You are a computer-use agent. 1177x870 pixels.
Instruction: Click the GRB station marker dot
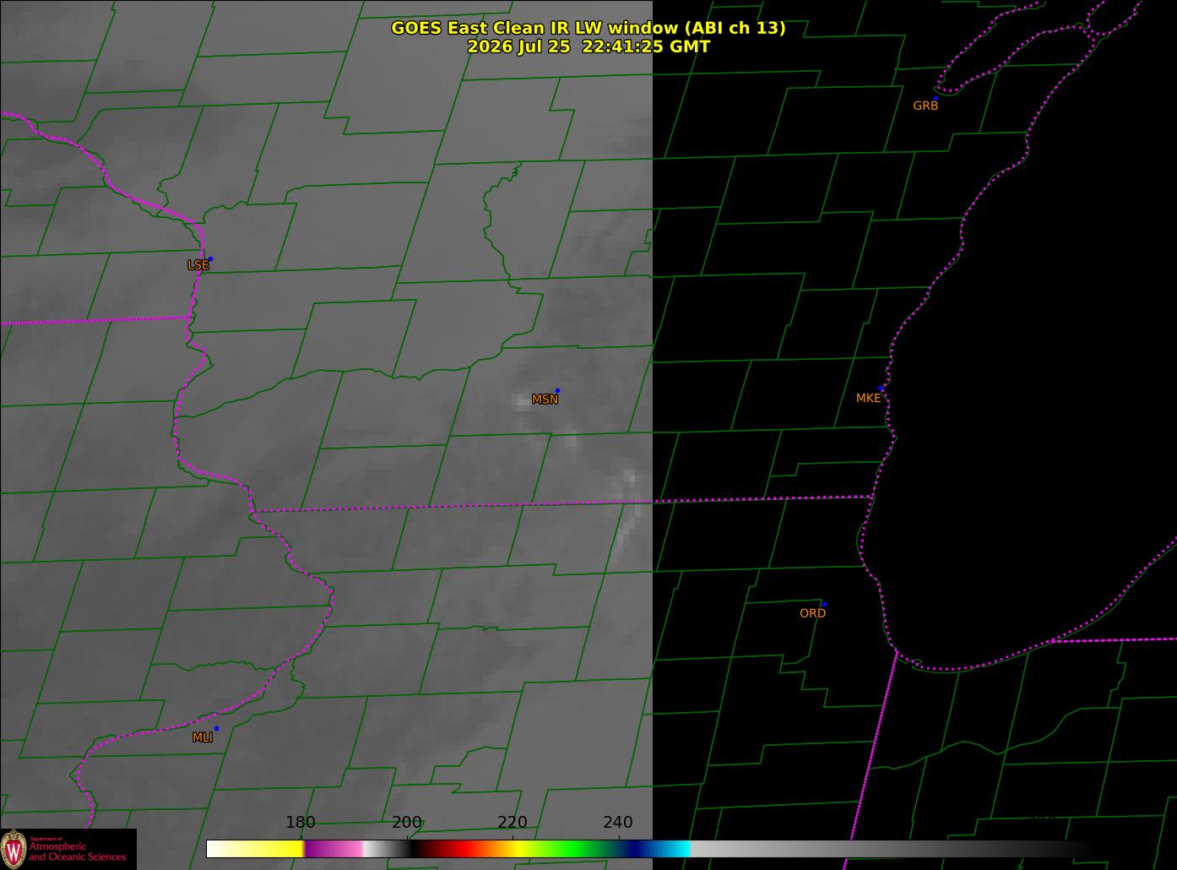point(936,98)
